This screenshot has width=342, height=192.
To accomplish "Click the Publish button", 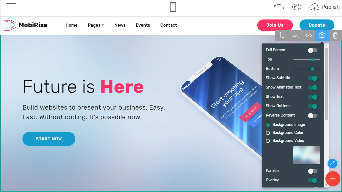I will 325,7.
